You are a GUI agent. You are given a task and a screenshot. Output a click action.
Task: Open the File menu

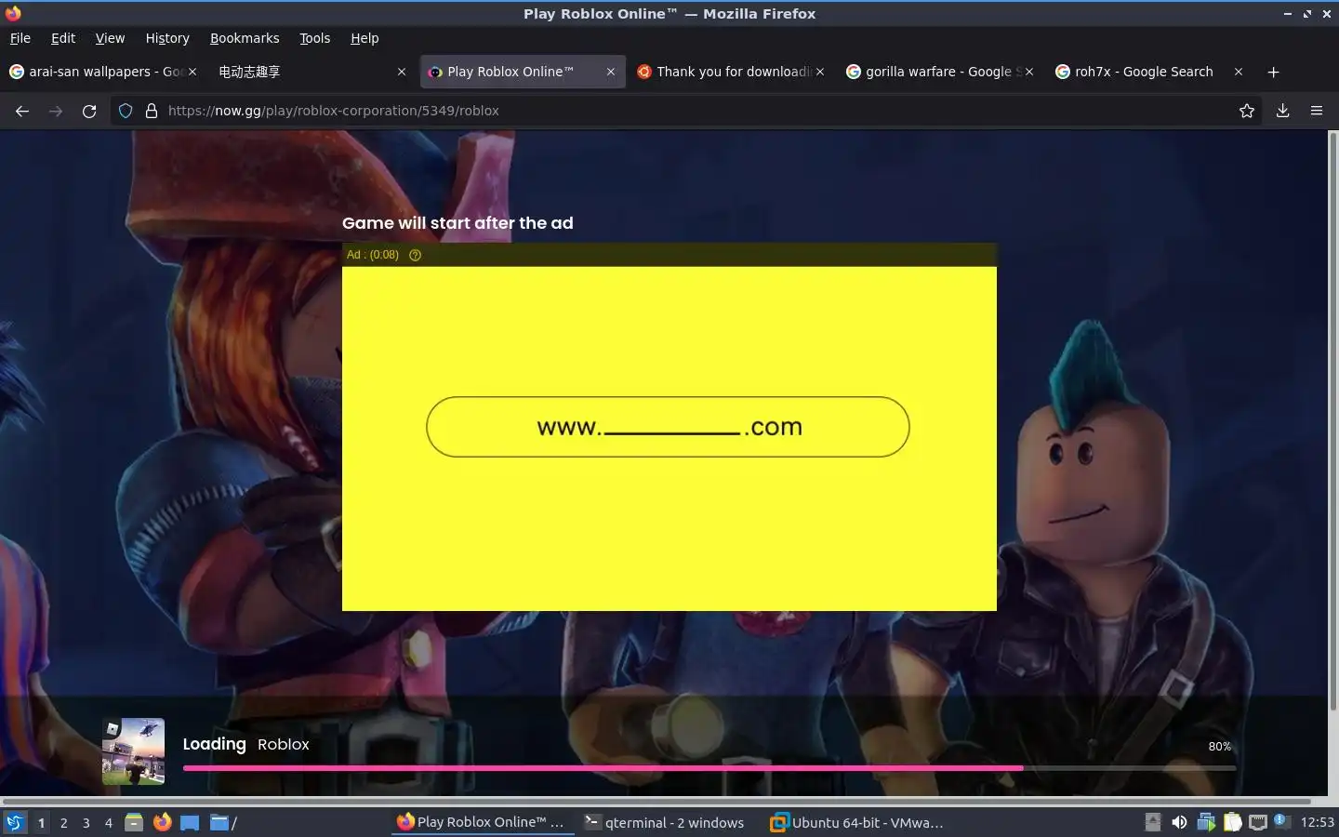(20, 38)
